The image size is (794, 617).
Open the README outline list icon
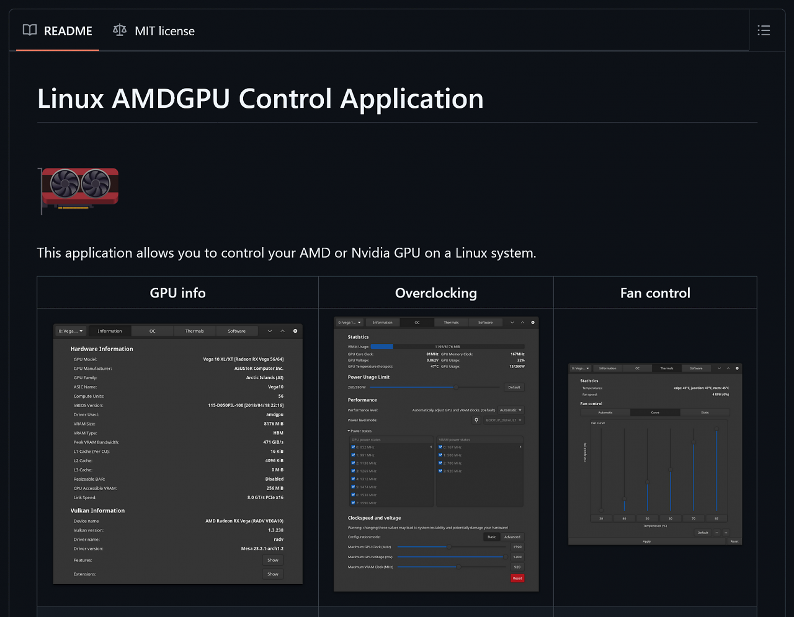click(764, 30)
